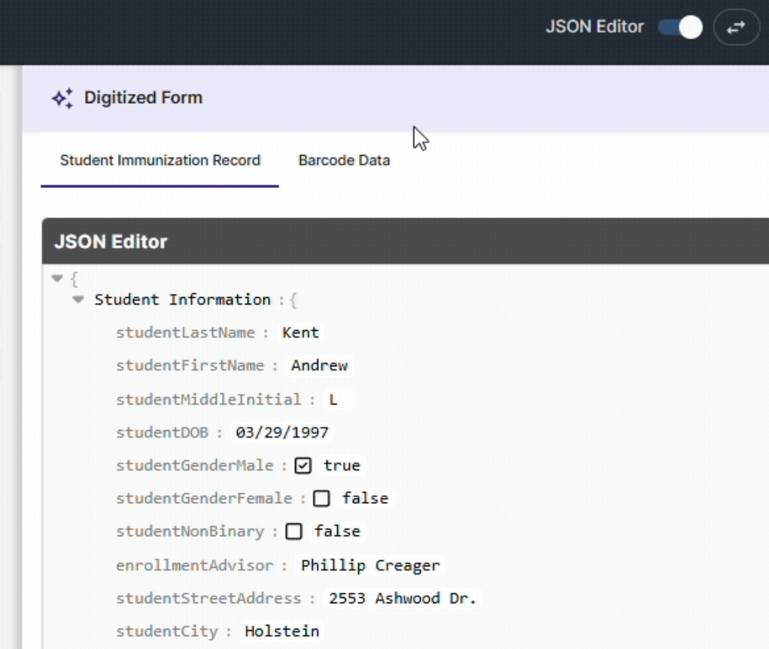Image resolution: width=769 pixels, height=649 pixels.
Task: Enable the studentNonBinary checkbox
Action: [x=294, y=532]
